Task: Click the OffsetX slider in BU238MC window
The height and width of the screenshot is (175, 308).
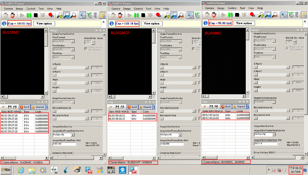Action: point(71,68)
